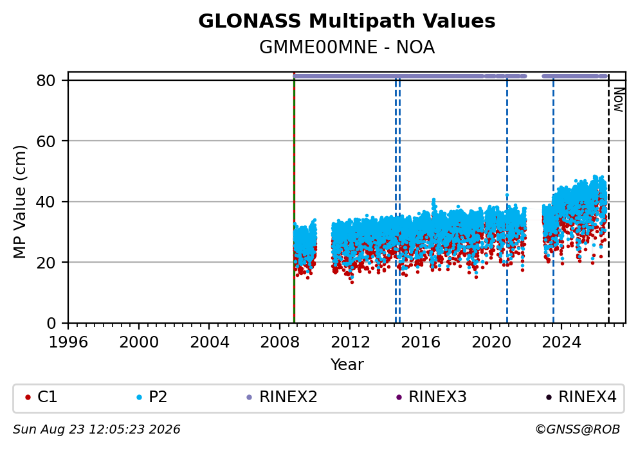Click the red C1 legend marker
Viewport: 638px width, 449px height.
(28, 398)
